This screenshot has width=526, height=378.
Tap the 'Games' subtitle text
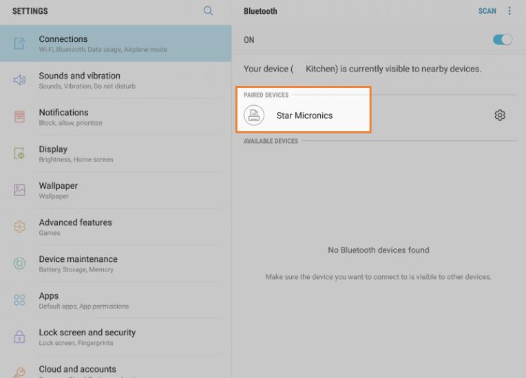click(x=50, y=233)
